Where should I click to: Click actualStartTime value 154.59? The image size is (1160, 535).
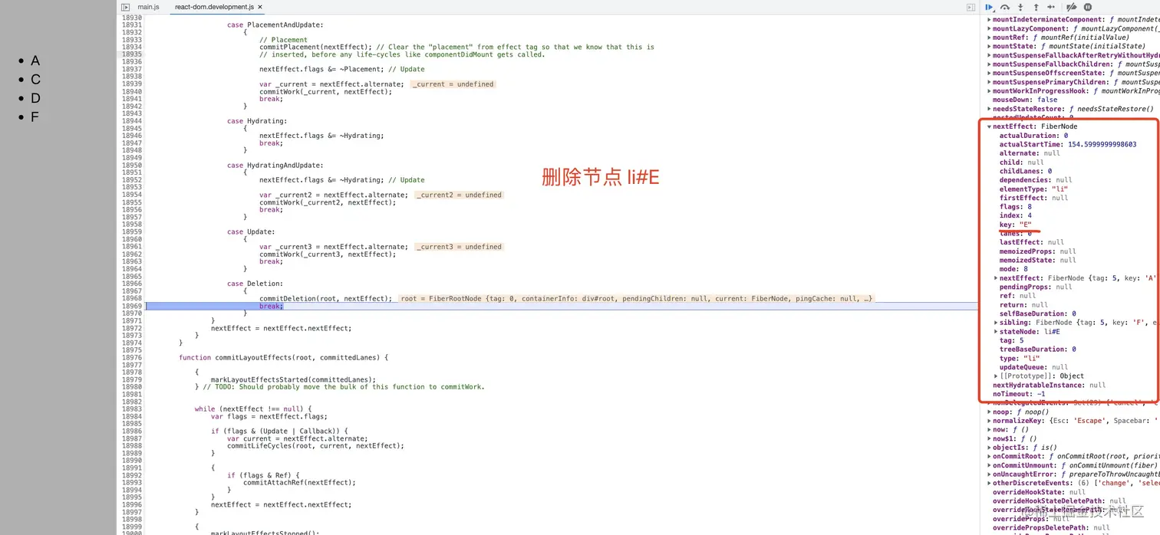(1102, 144)
